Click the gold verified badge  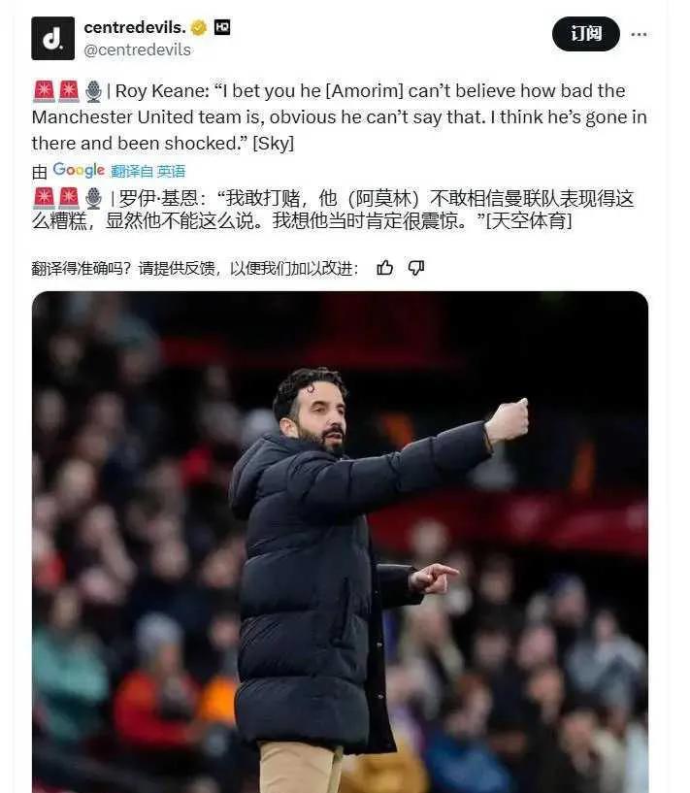click(x=199, y=27)
